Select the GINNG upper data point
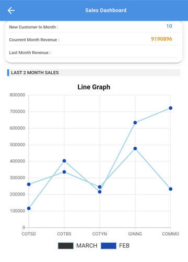This screenshot has height=262, width=188. click(x=135, y=123)
